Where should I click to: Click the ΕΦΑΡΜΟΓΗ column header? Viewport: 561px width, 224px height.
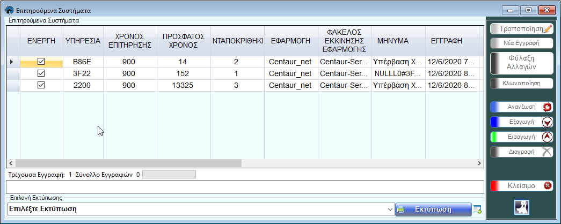(x=290, y=40)
